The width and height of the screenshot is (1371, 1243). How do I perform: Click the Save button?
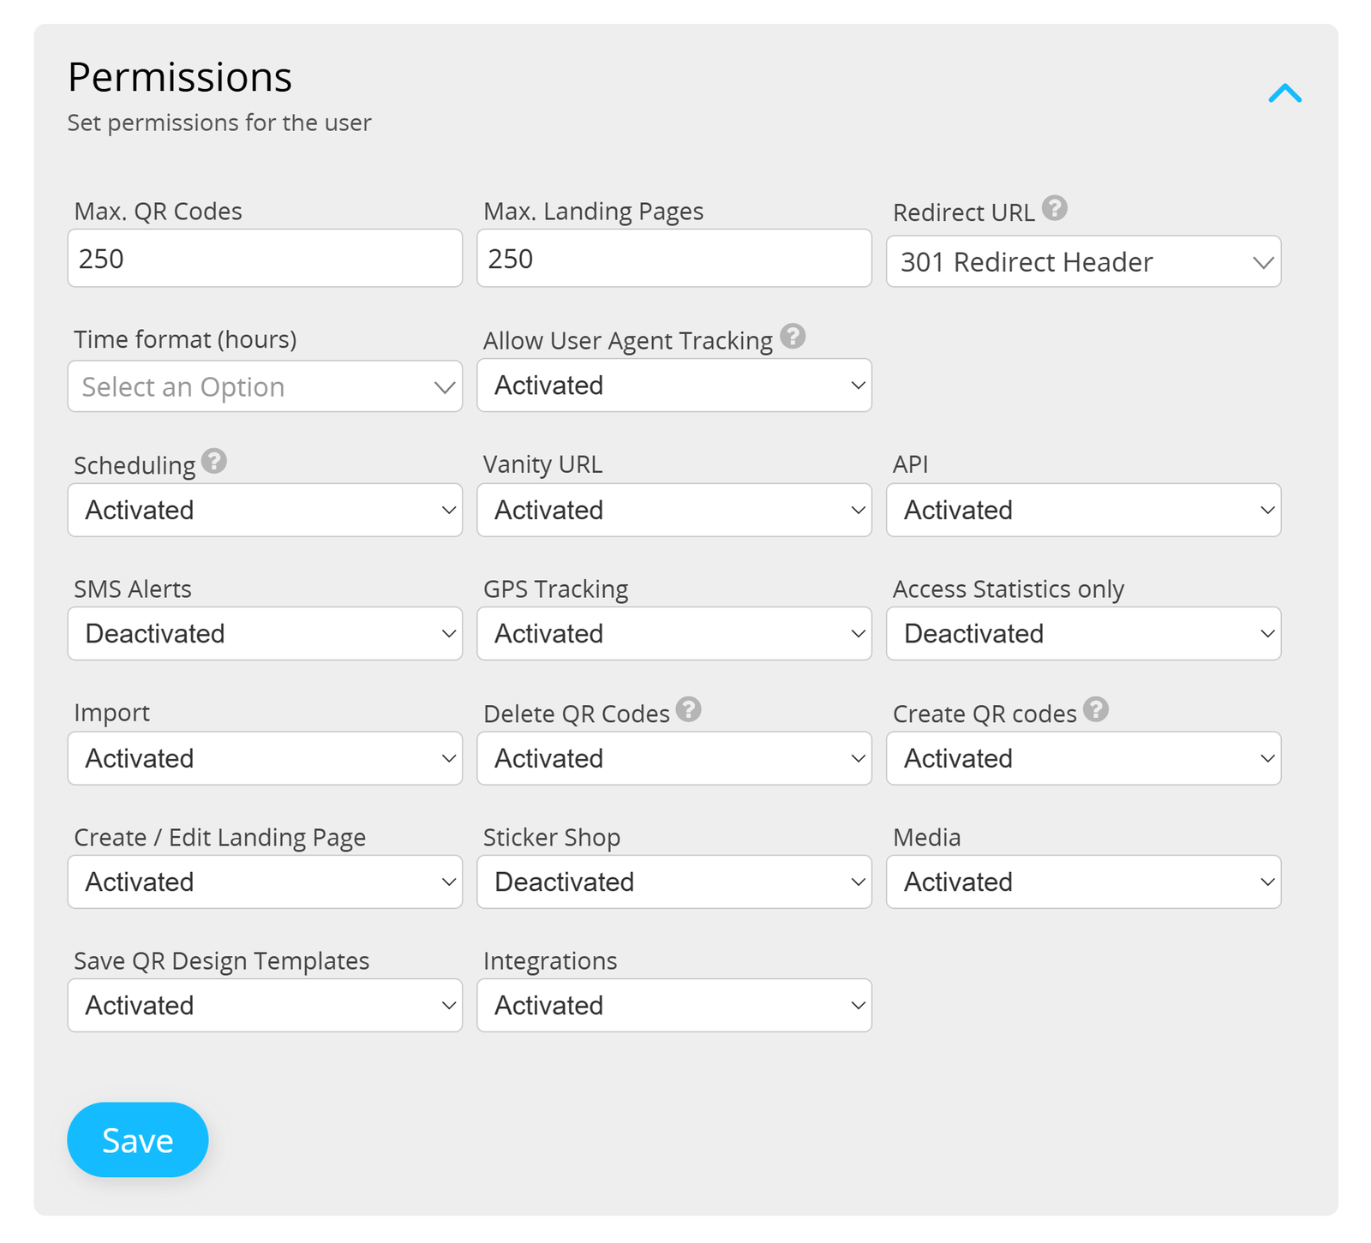click(x=137, y=1139)
